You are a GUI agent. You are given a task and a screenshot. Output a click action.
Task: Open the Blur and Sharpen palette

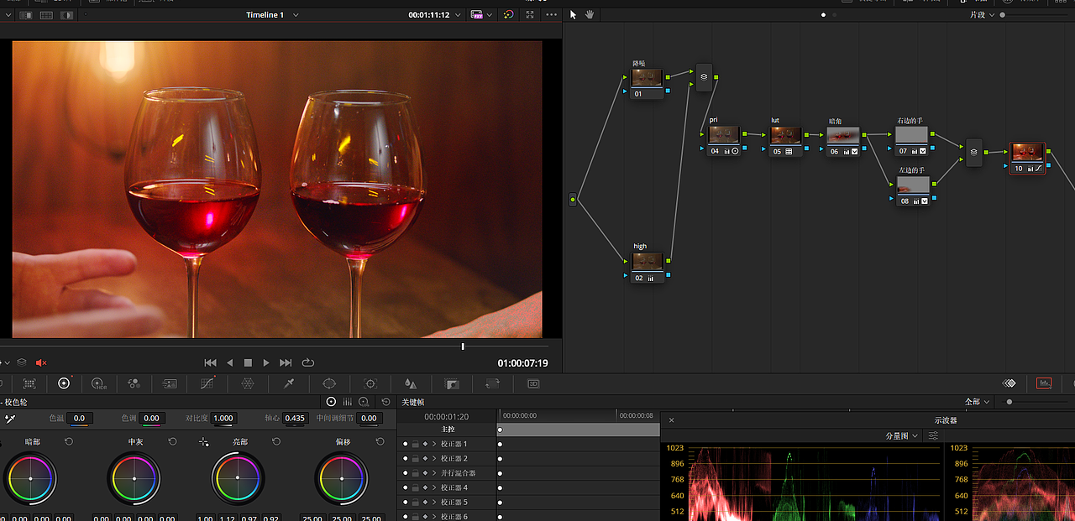[410, 383]
